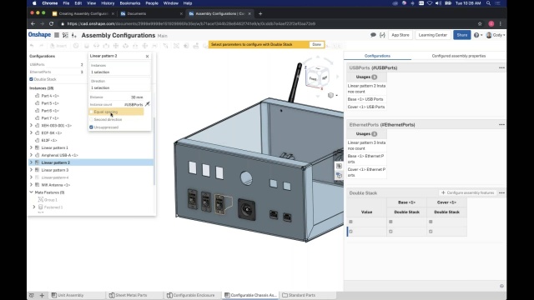
Task: Open the Sheet Metal Parts tab
Action: [128, 295]
